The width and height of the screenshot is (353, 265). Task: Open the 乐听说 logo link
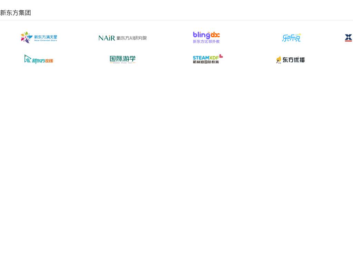point(291,38)
